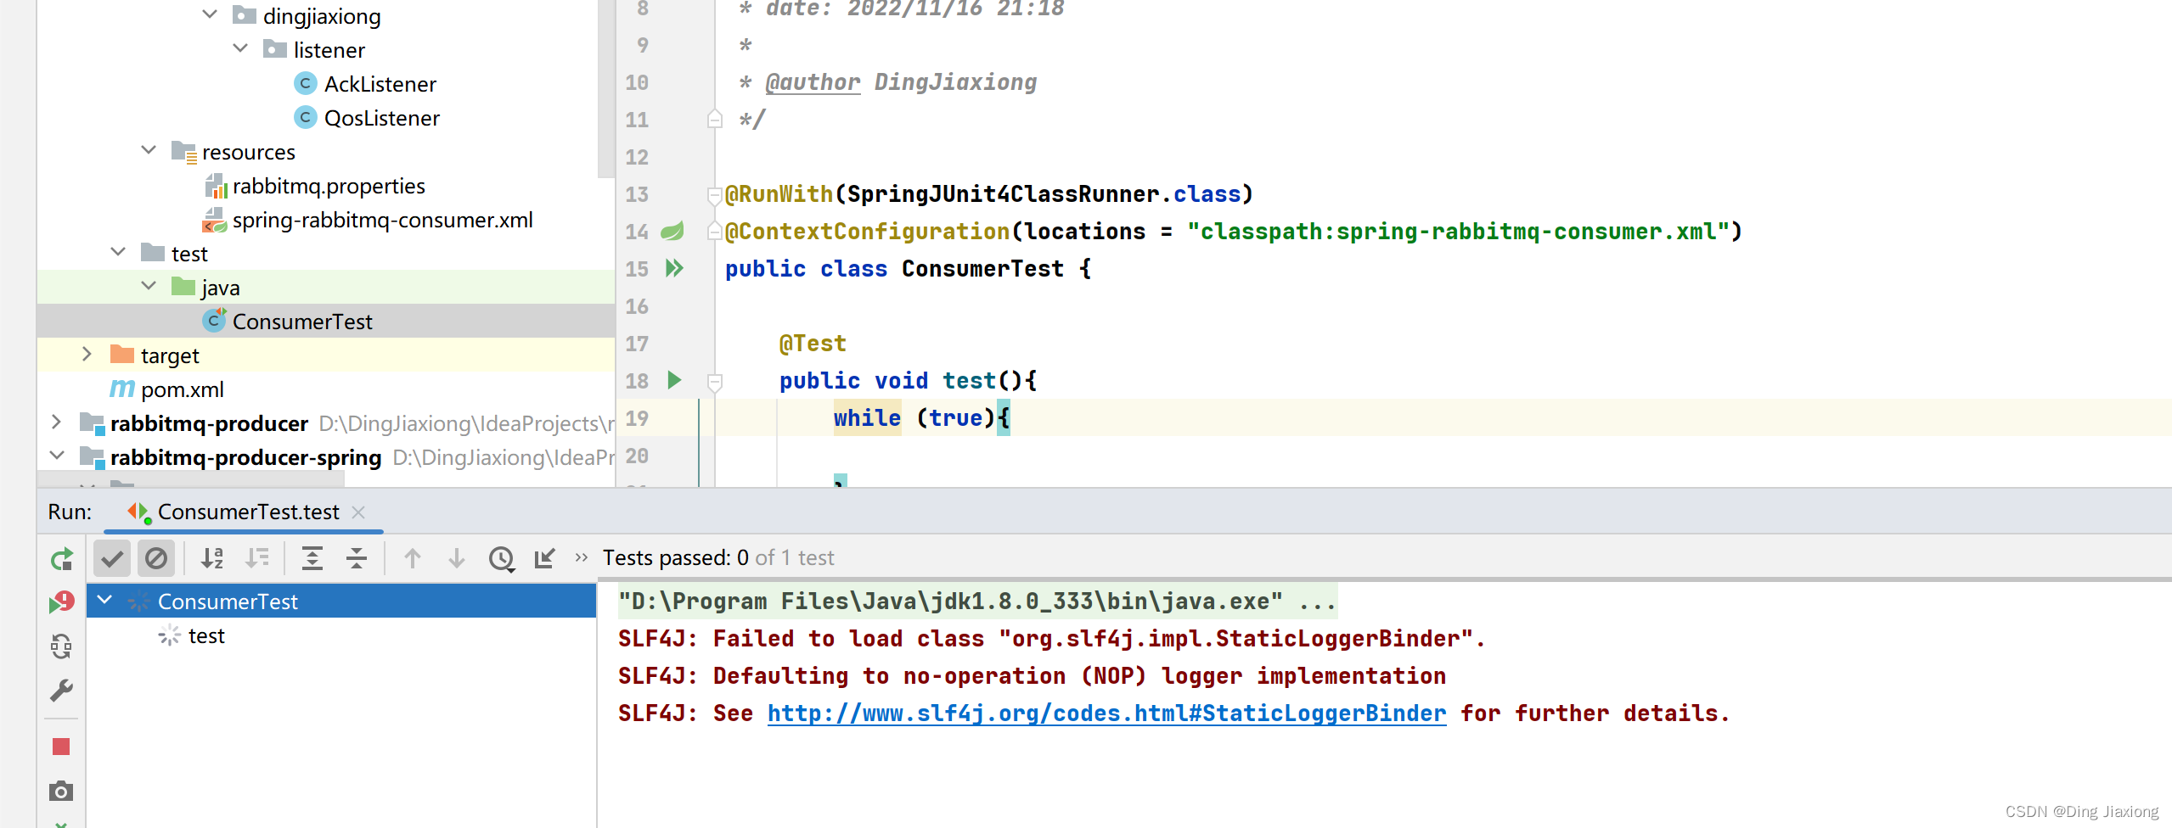This screenshot has width=2172, height=828.
Task: Toggle showing passed tests
Action: point(112,558)
